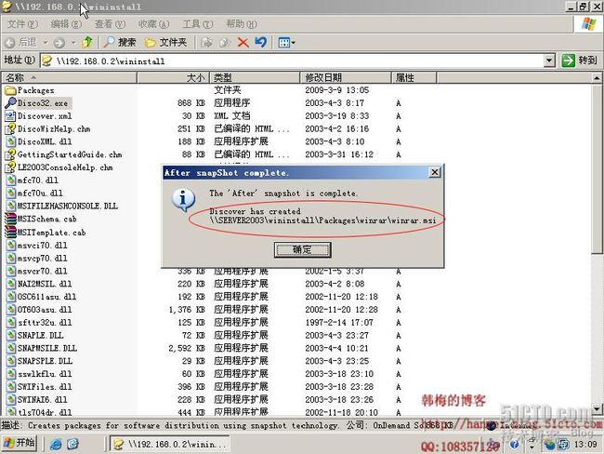Launch Internet Explorer from quick launch

[56, 444]
